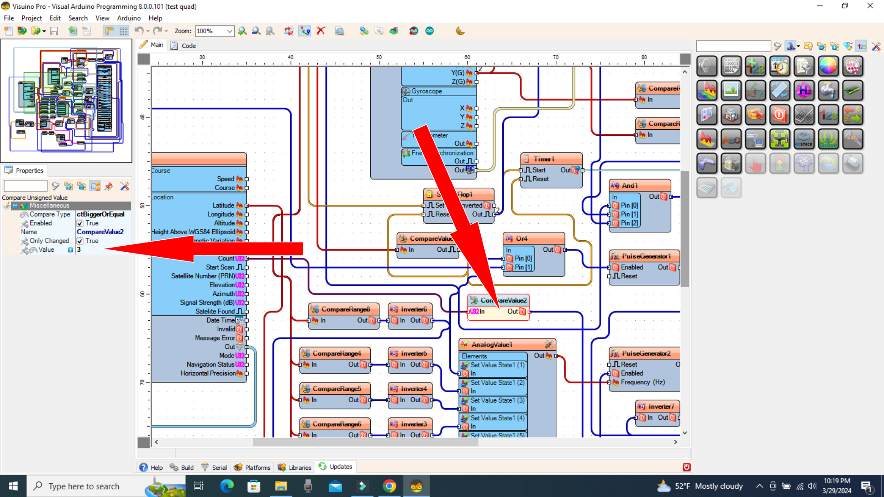Click the red pushpin icon in Properties
The image size is (884, 497).
[109, 186]
